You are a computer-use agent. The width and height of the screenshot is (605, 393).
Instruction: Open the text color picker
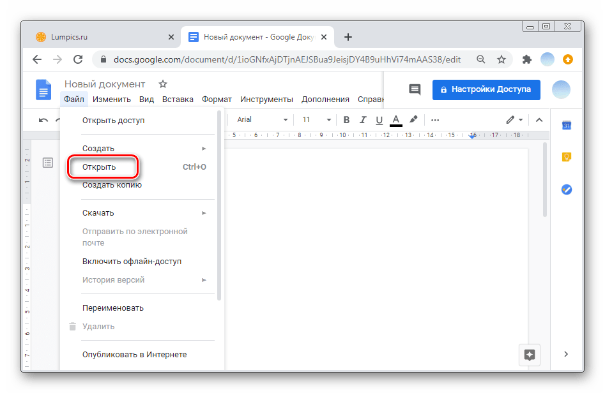[x=395, y=120]
